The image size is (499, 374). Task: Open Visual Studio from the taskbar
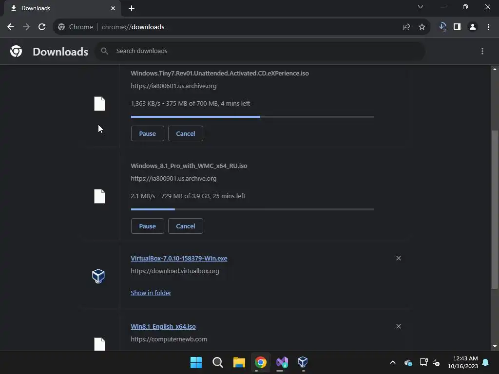(x=282, y=362)
